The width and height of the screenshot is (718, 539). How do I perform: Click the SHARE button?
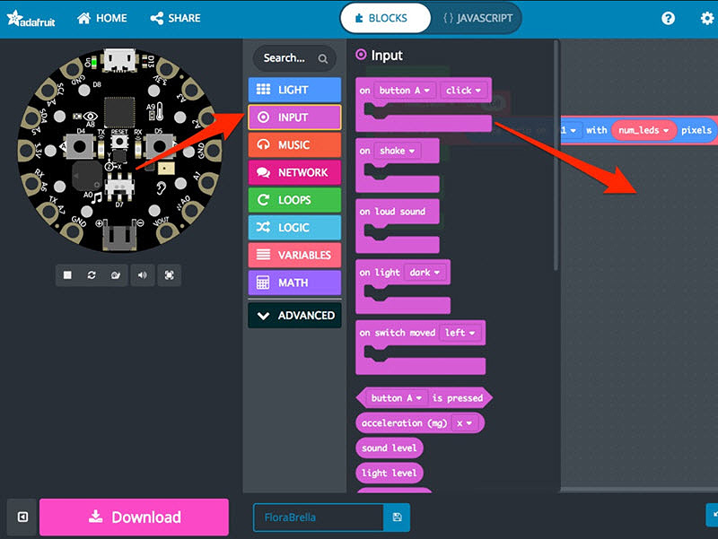tap(174, 17)
